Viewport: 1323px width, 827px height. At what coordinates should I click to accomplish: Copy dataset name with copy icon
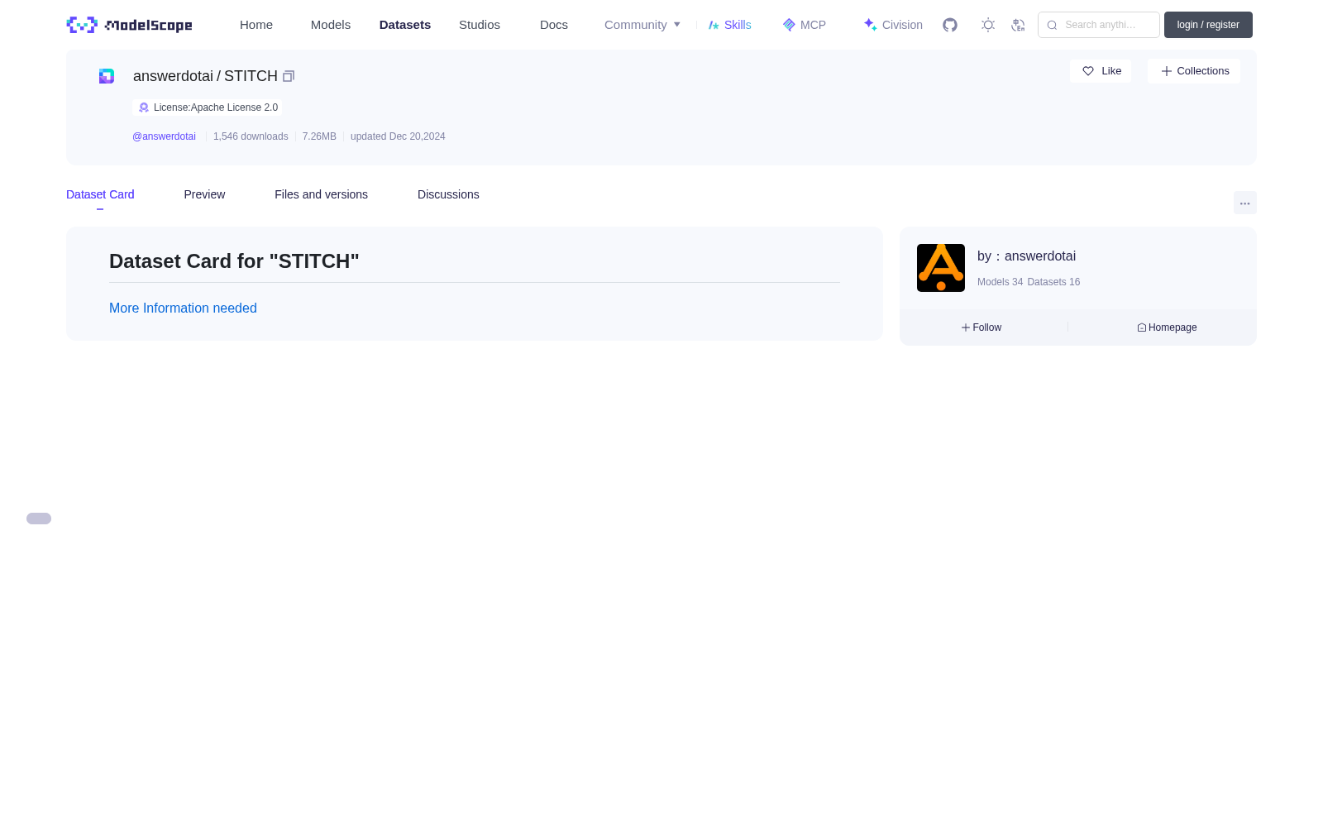click(x=289, y=76)
